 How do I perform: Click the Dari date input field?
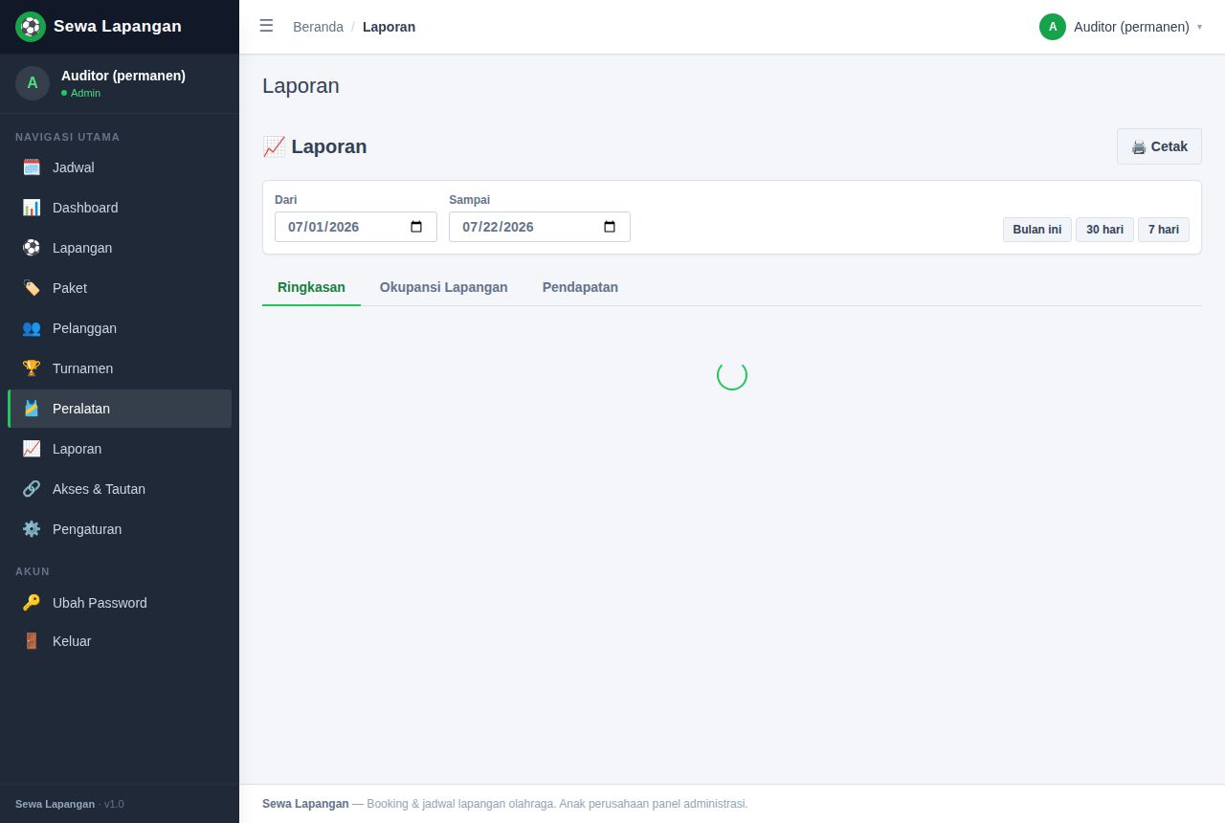[356, 227]
